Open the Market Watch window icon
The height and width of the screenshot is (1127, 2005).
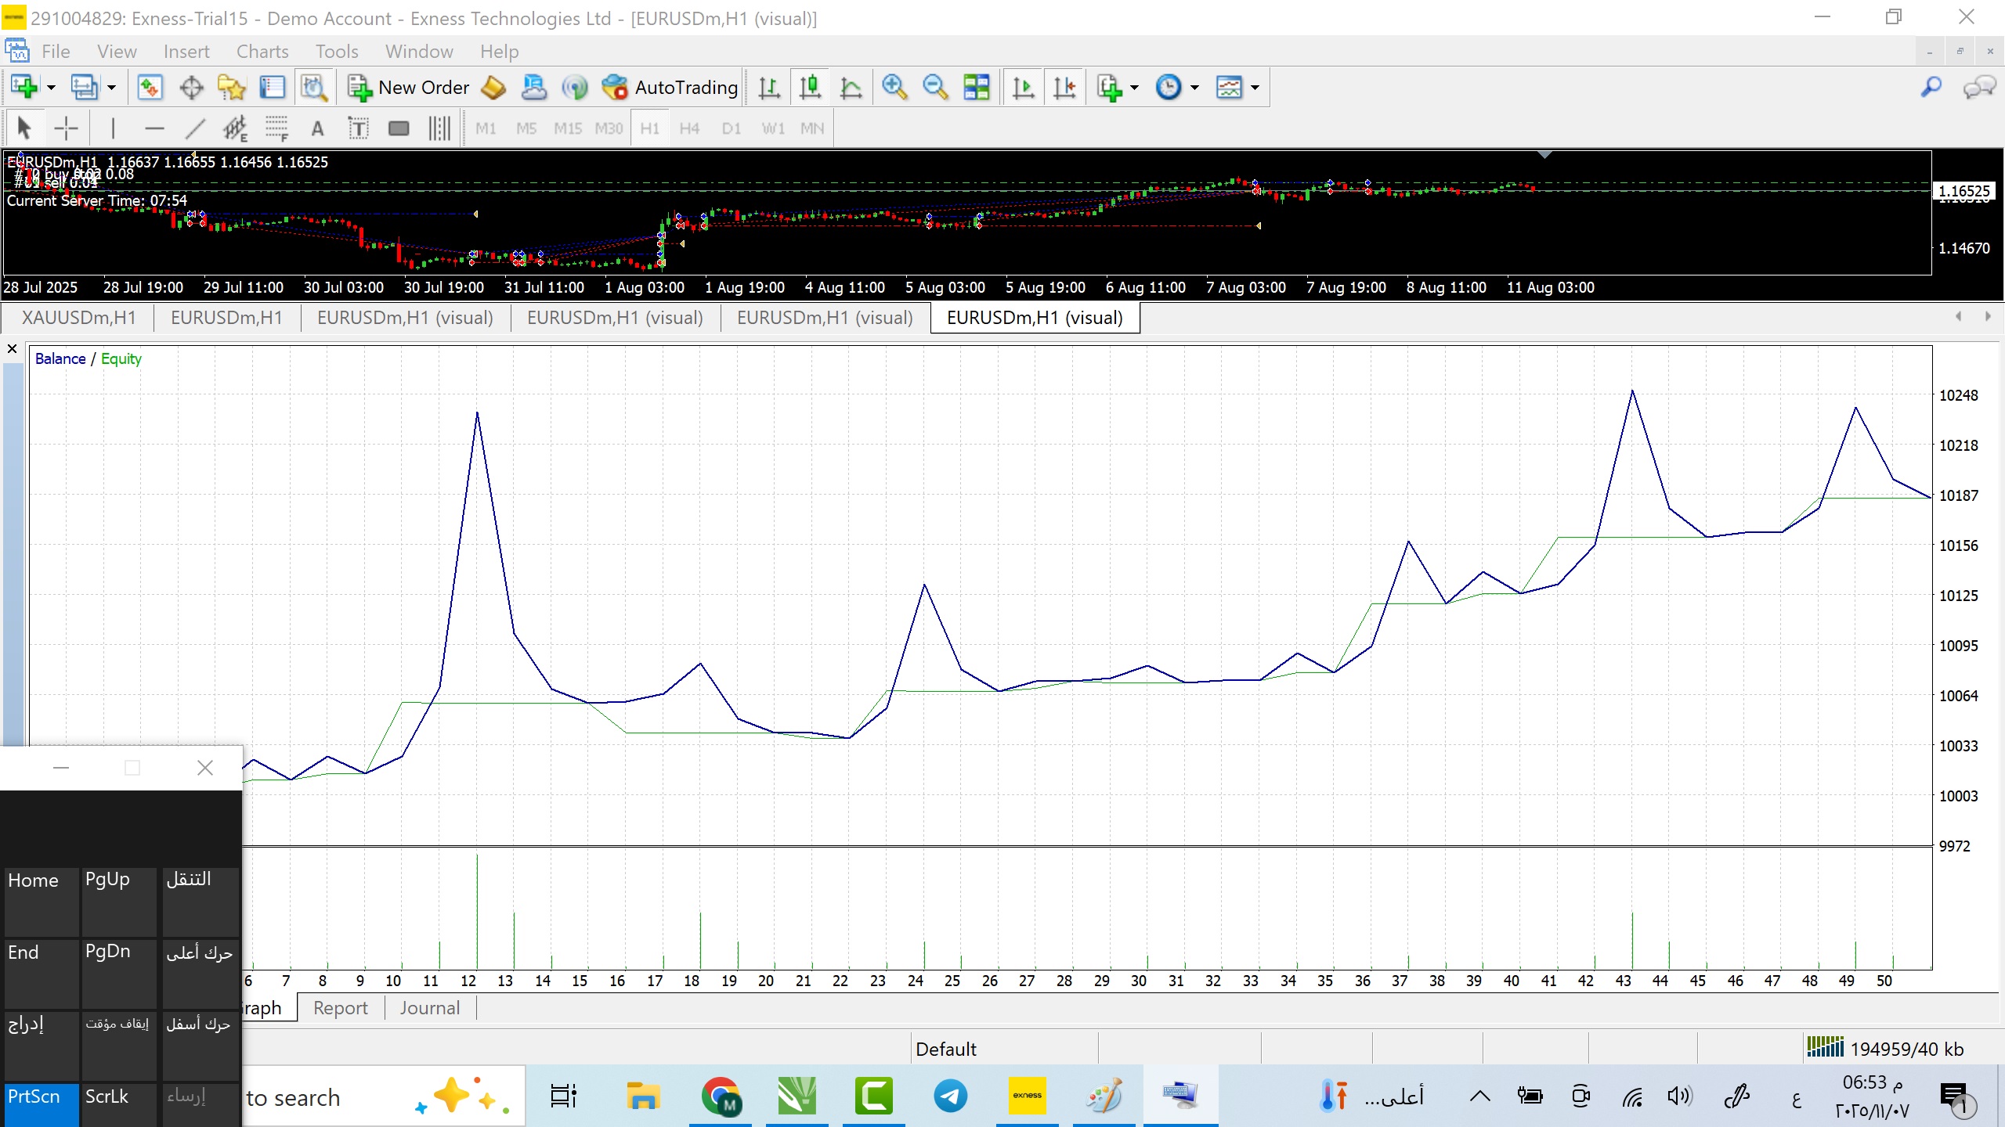pos(150,87)
